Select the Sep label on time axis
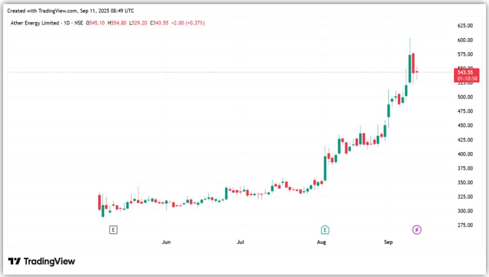The width and height of the screenshot is (489, 277). [x=388, y=243]
